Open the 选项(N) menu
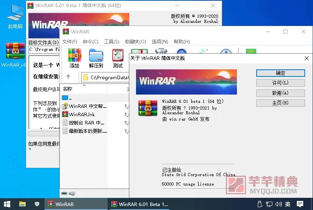313x210 pixels. (x=160, y=41)
